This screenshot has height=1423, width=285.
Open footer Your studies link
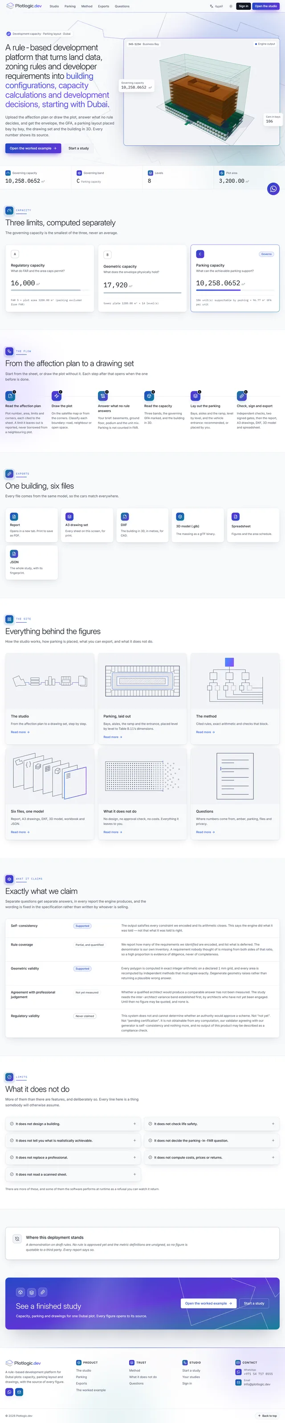pos(191,1377)
